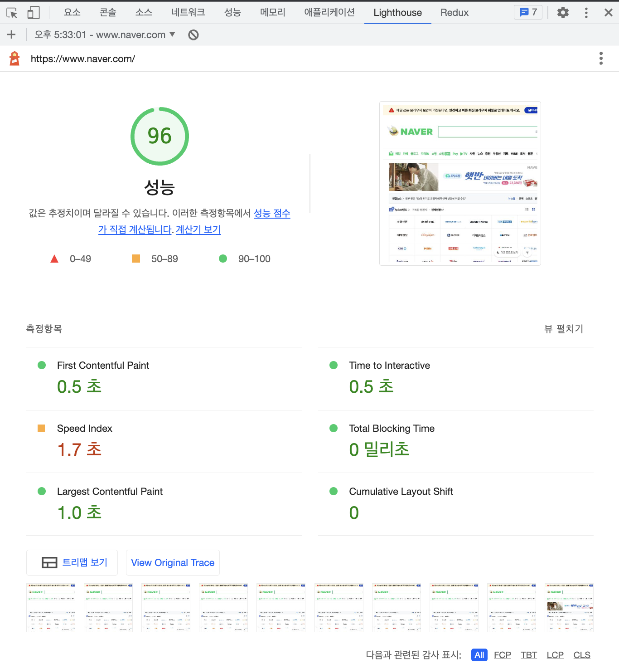Click View Original Trace button
The height and width of the screenshot is (664, 619).
tap(173, 562)
